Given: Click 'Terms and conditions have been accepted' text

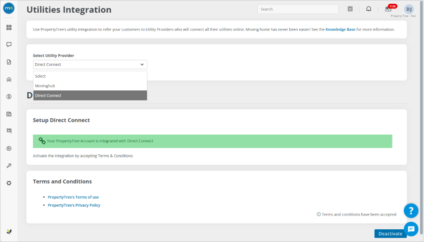Looking at the screenshot, I should [x=359, y=214].
